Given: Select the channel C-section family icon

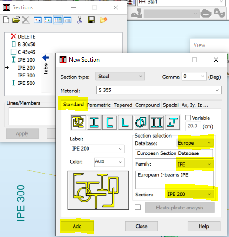Looking at the screenshot, I should (x=110, y=122).
